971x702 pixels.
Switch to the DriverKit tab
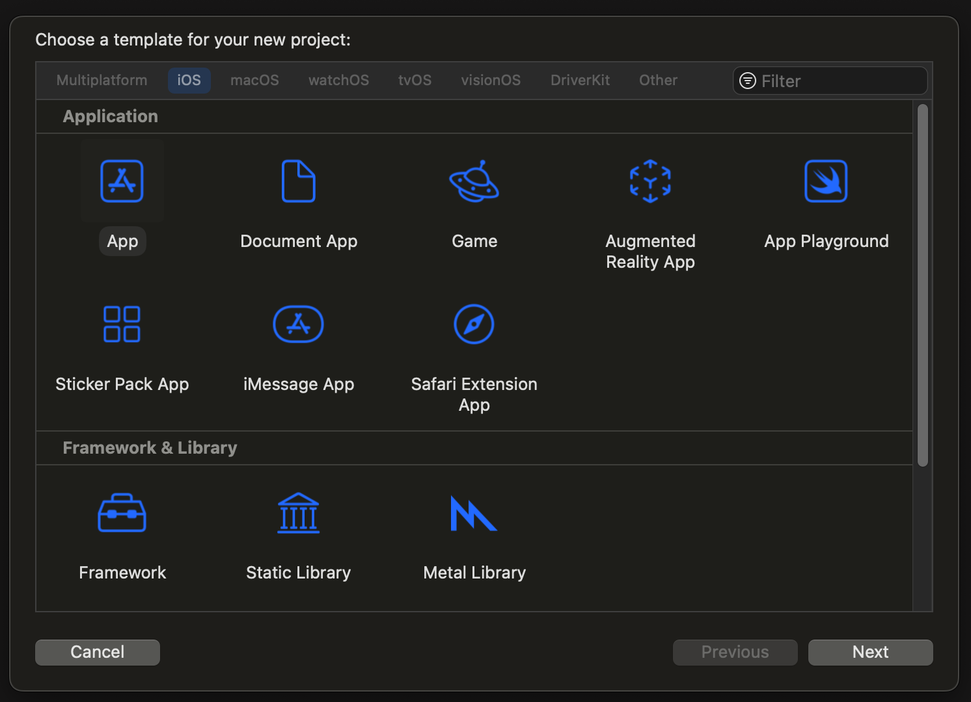(581, 81)
